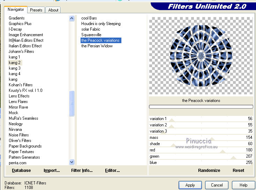Randomize the filter settings
The height and width of the screenshot is (190, 256).
tap(209, 171)
